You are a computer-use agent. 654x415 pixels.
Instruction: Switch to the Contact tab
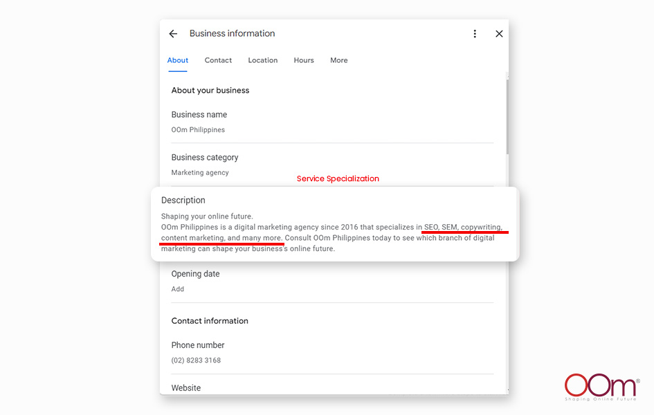click(218, 60)
